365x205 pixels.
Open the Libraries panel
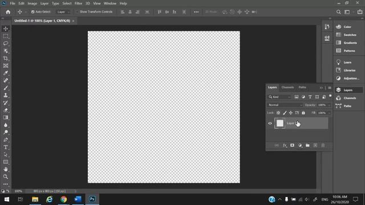coord(347,70)
